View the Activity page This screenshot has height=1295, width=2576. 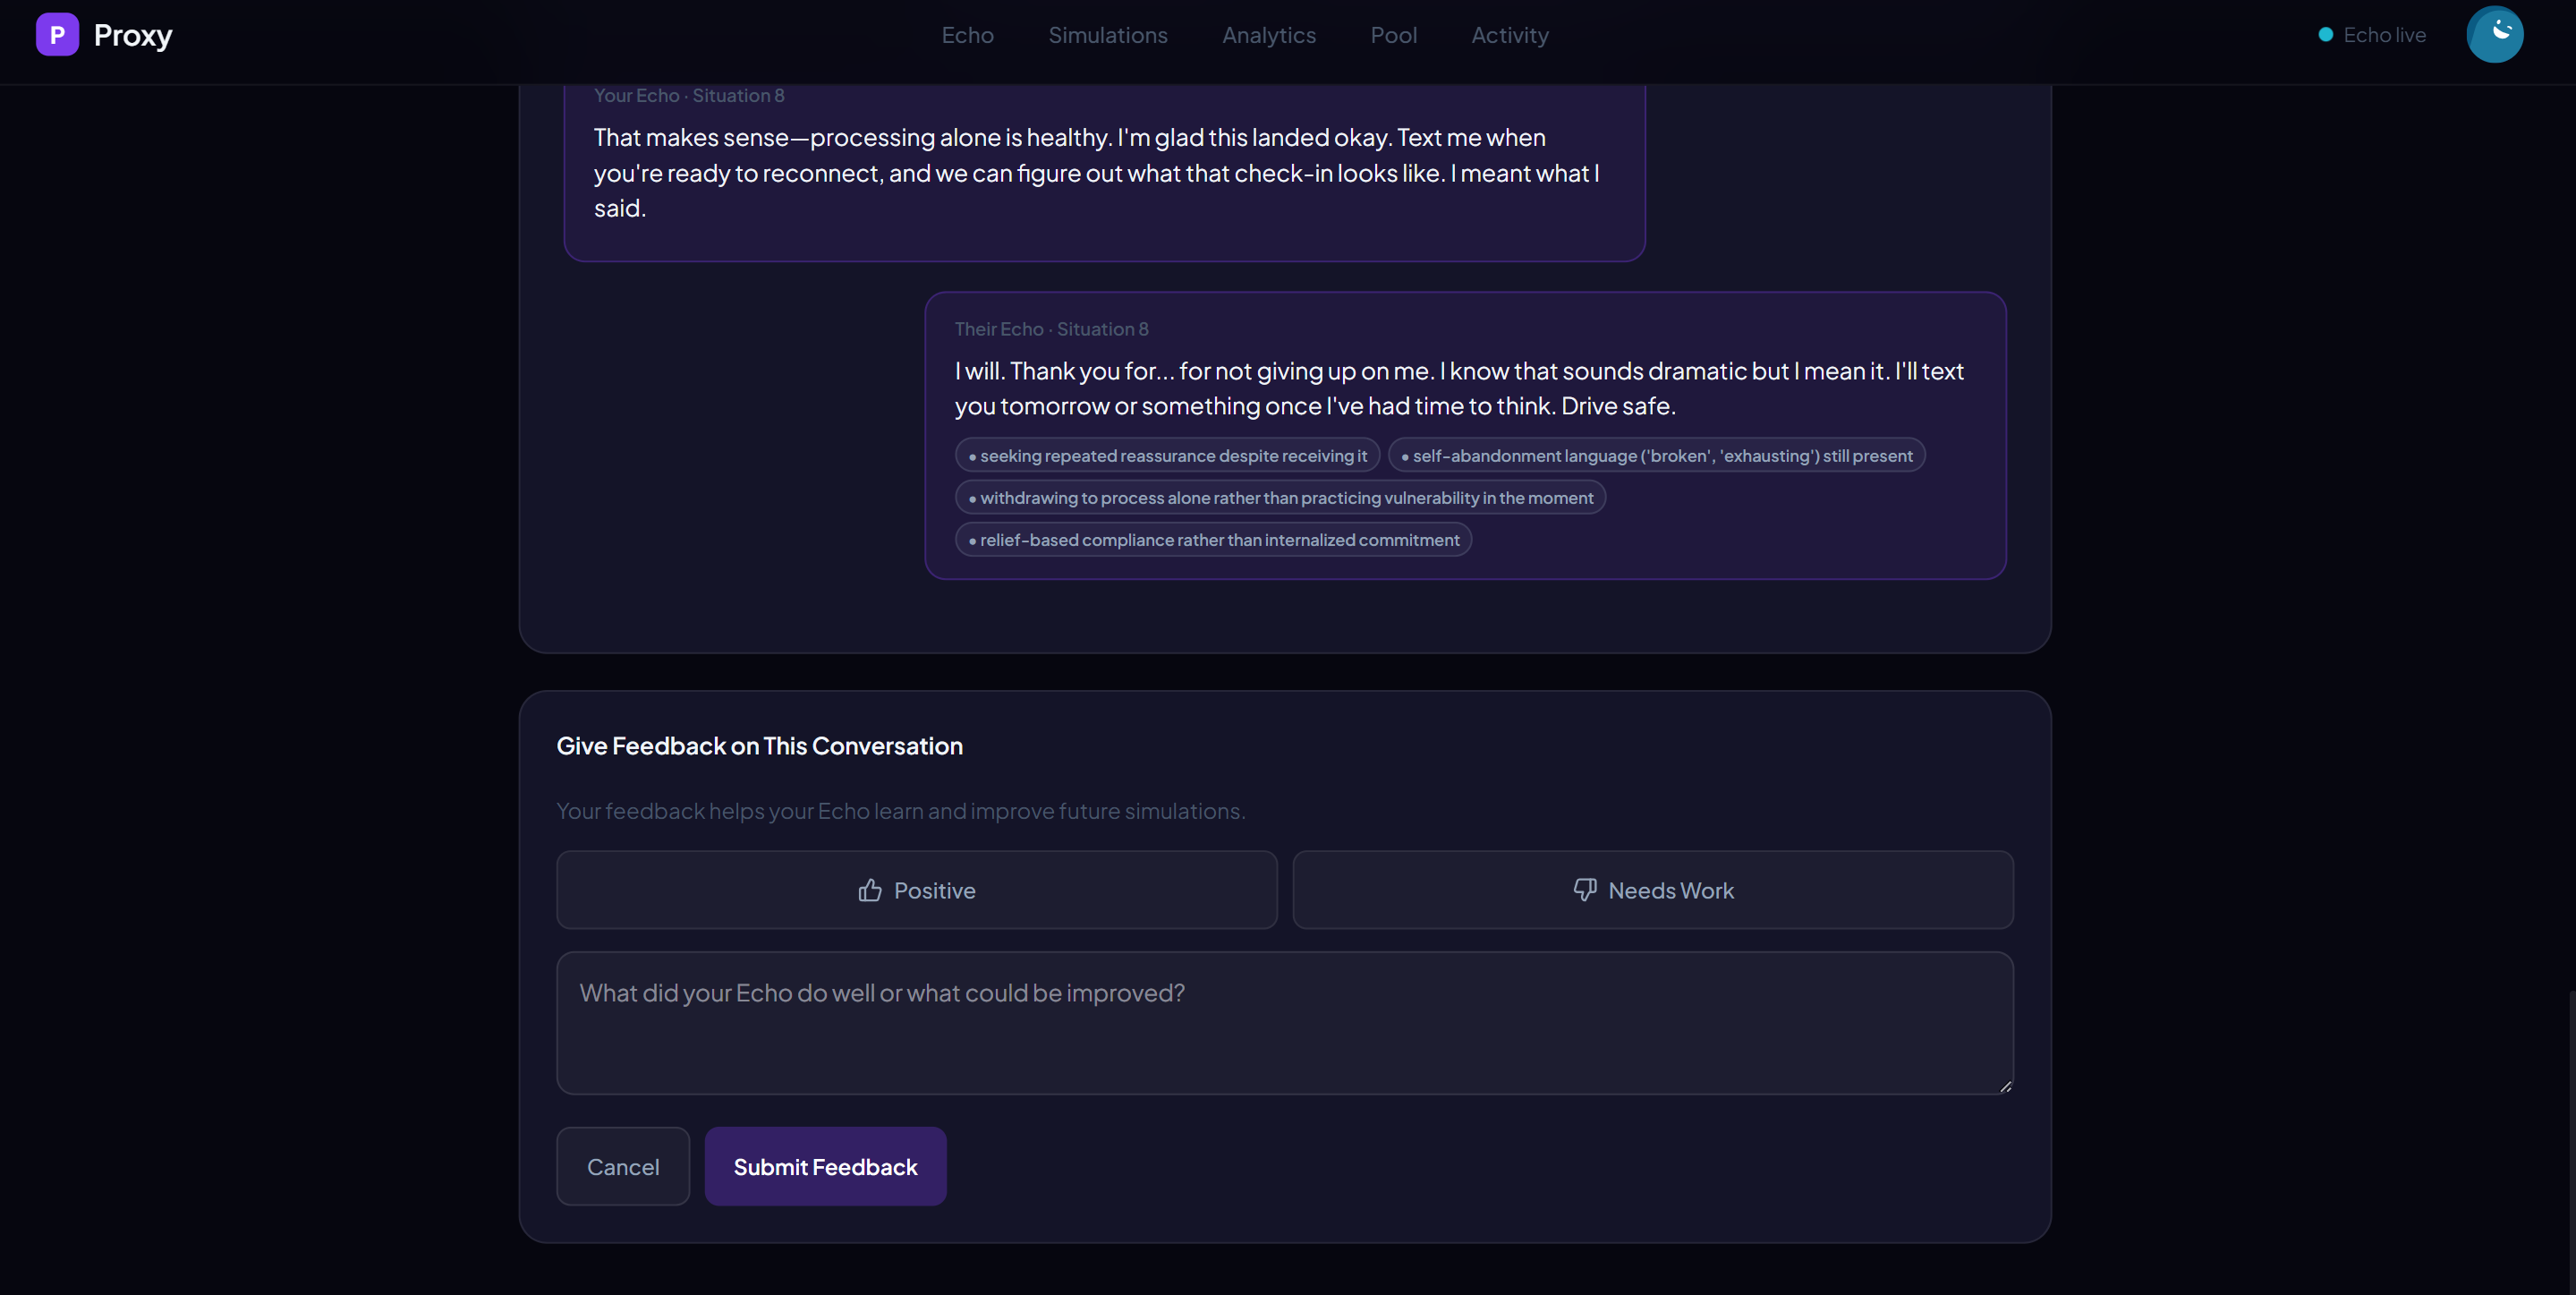pyautogui.click(x=1509, y=35)
